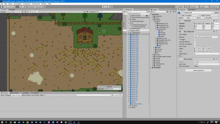Open the Tag dropdown
This screenshot has width=220, height=124.
click(192, 15)
